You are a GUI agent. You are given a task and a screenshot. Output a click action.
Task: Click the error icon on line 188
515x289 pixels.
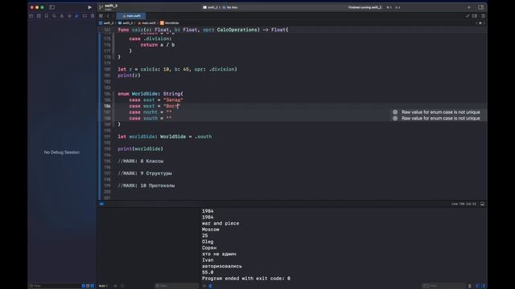coord(395,118)
